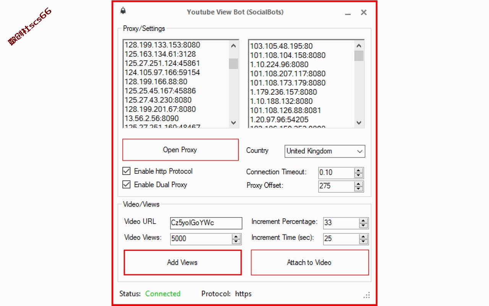Select proxy 1.10.224.96:8080
Image resolution: width=489 pixels, height=306 pixels.
pyautogui.click(x=279, y=64)
